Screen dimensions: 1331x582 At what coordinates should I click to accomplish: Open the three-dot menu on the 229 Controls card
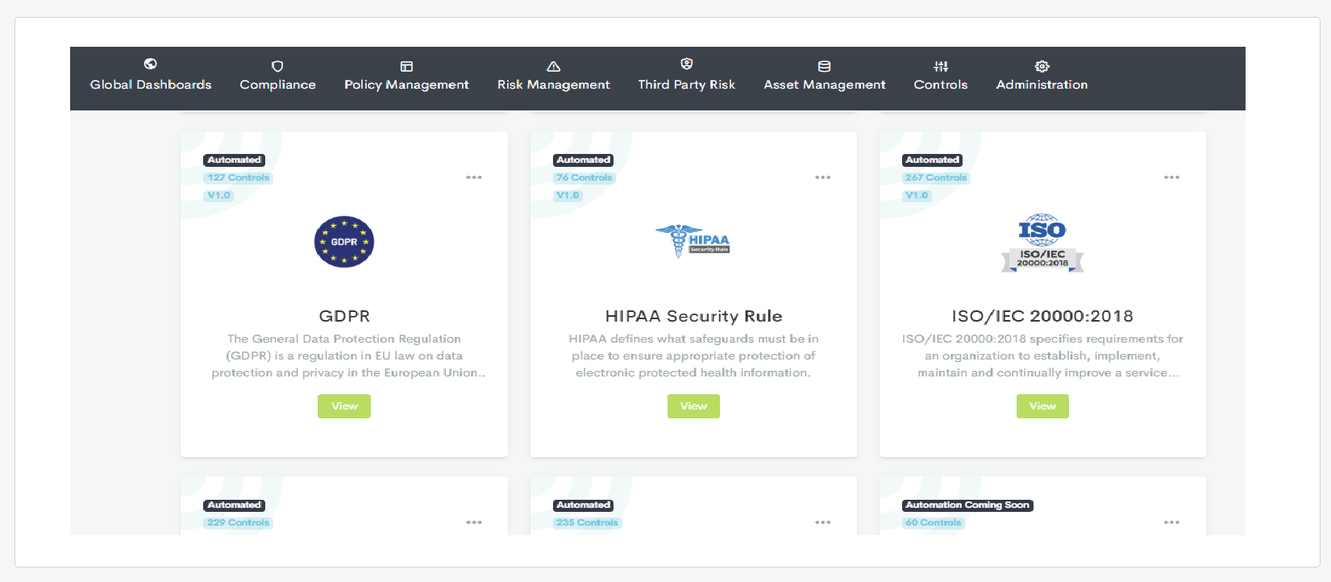[474, 522]
